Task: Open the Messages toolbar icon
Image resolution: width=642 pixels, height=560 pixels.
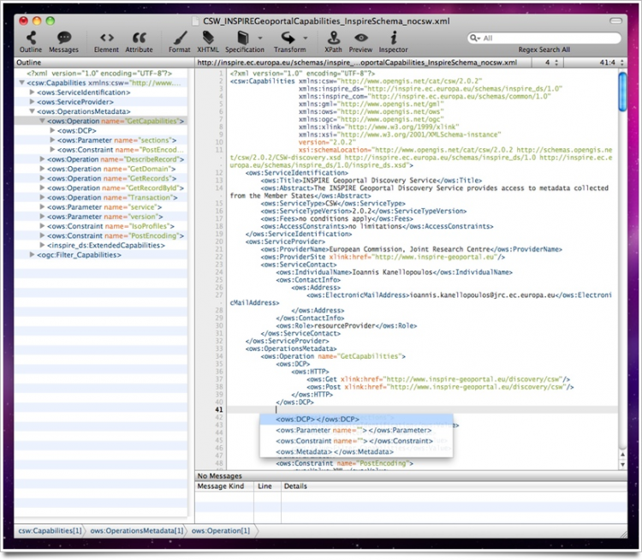Action: [63, 38]
